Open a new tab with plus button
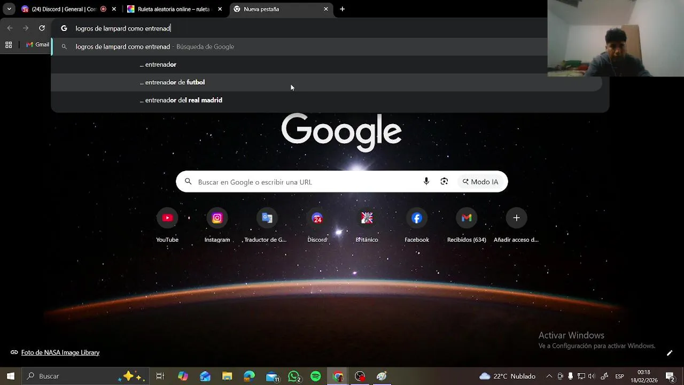Screen dimensions: 684x385 coord(343,9)
